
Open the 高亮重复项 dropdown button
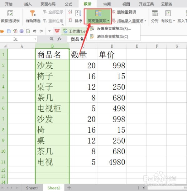pyautogui.click(x=98, y=17)
